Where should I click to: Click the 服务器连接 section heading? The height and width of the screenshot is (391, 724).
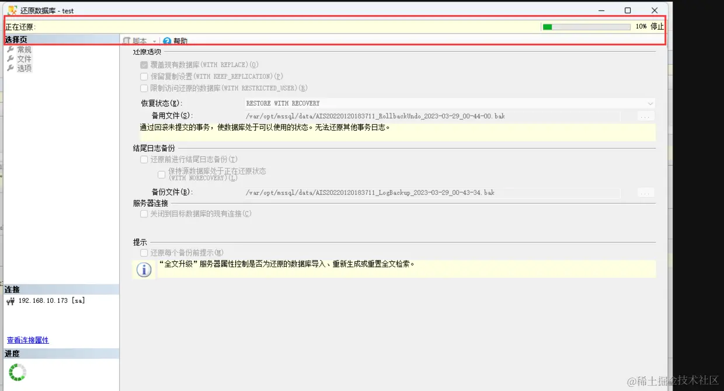pyautogui.click(x=151, y=203)
